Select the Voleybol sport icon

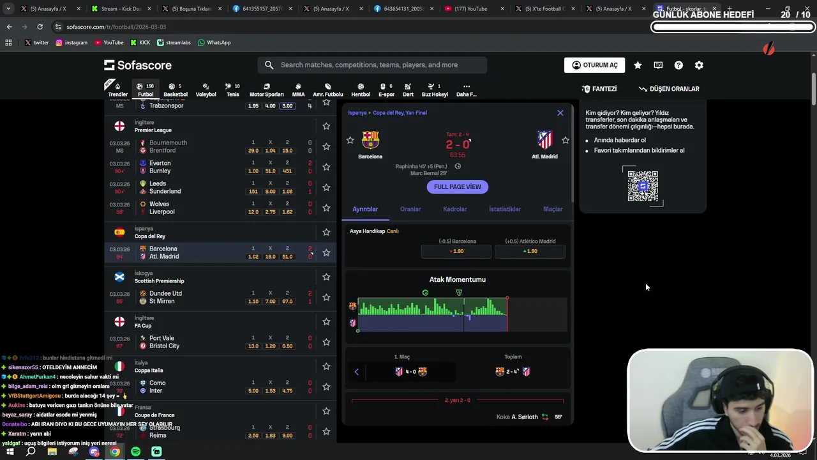click(206, 89)
